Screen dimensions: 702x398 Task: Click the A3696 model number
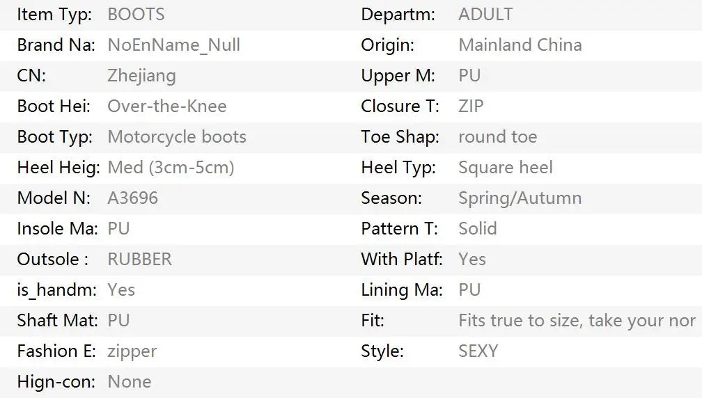[x=133, y=198]
